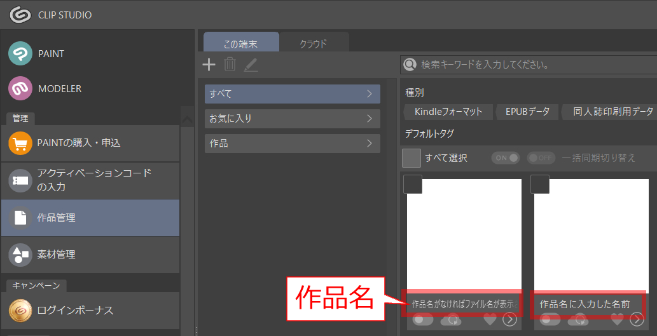Switch bulk sync toggle to ON
This screenshot has width=657, height=336.
coord(506,158)
